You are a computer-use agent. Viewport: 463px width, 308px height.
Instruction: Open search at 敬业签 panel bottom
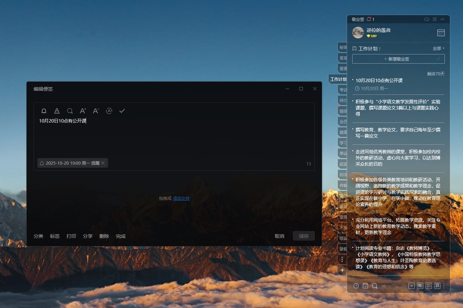[375, 286]
